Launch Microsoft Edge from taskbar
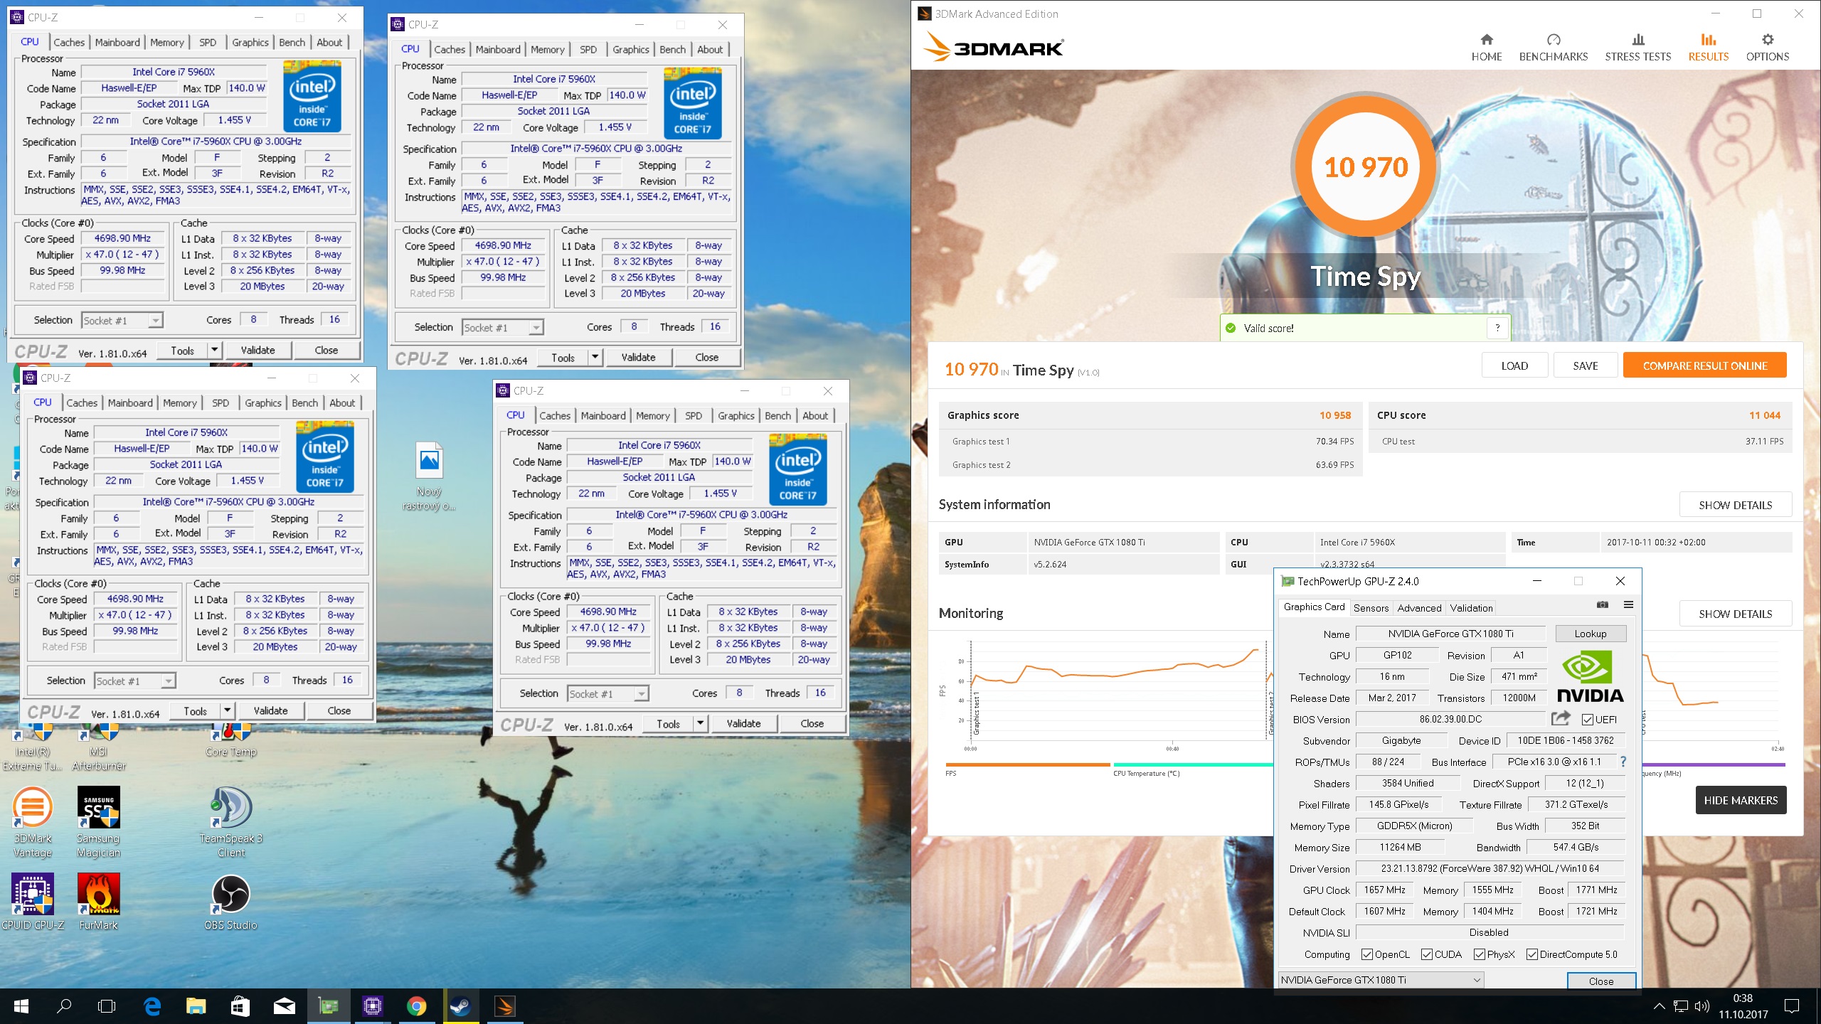 pos(152,1006)
